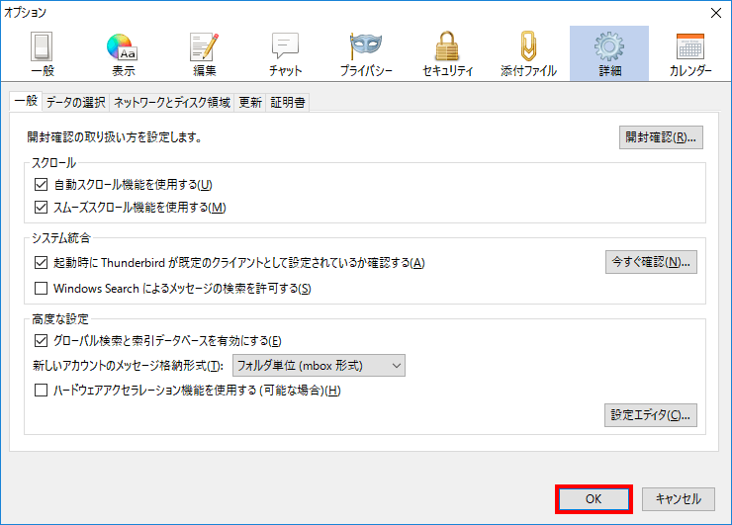Enable Windows Search message searching checkbox
Viewport: 732px width, 525px height.
(42, 289)
